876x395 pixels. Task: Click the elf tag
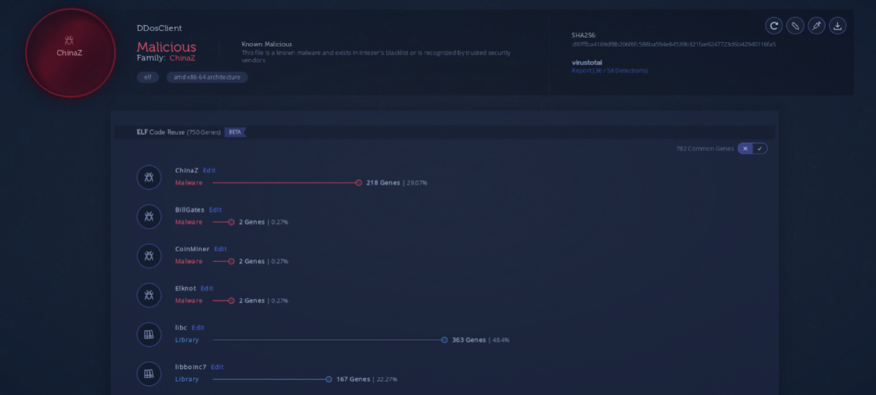coord(147,78)
